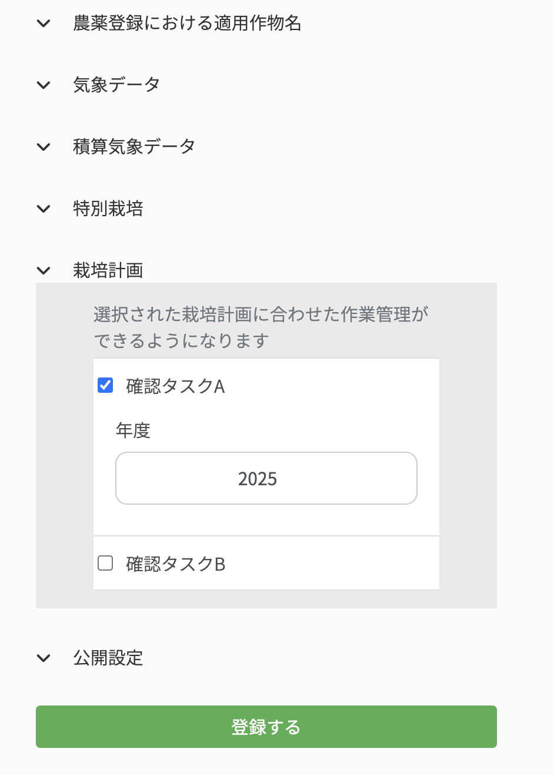Focus the 年度 input field showing 2025
Viewport: 554px width, 775px height.
(x=266, y=478)
